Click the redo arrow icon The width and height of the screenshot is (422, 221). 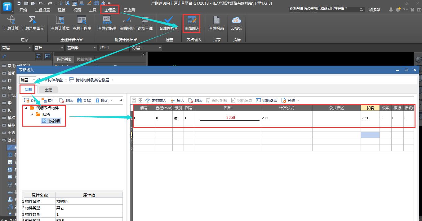(x=50, y=3)
